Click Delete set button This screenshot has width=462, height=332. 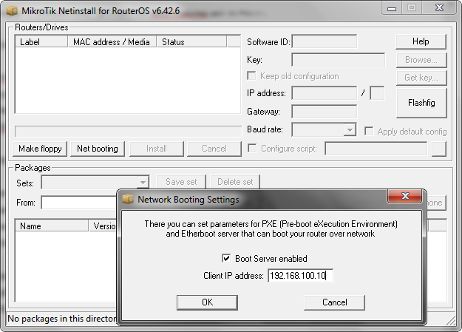click(x=235, y=182)
